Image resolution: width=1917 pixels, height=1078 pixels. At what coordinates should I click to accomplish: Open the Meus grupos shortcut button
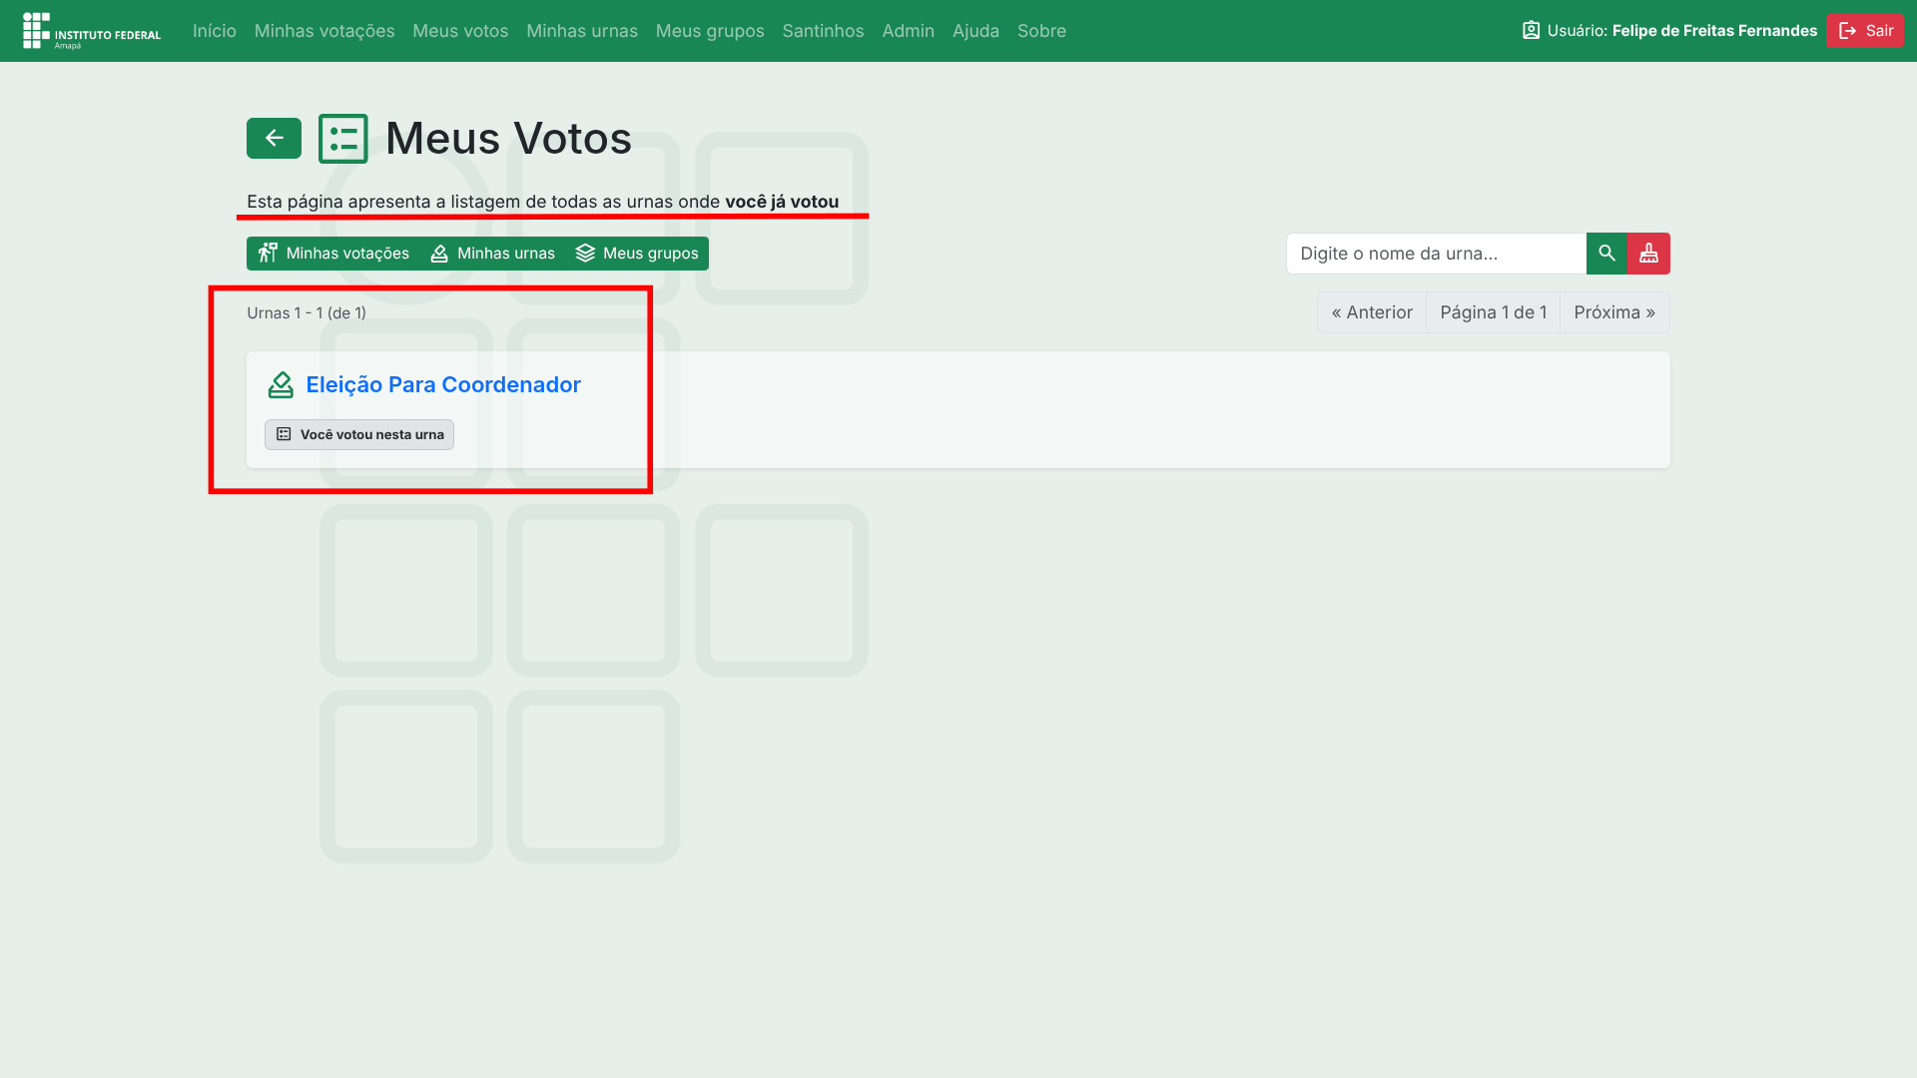(637, 254)
